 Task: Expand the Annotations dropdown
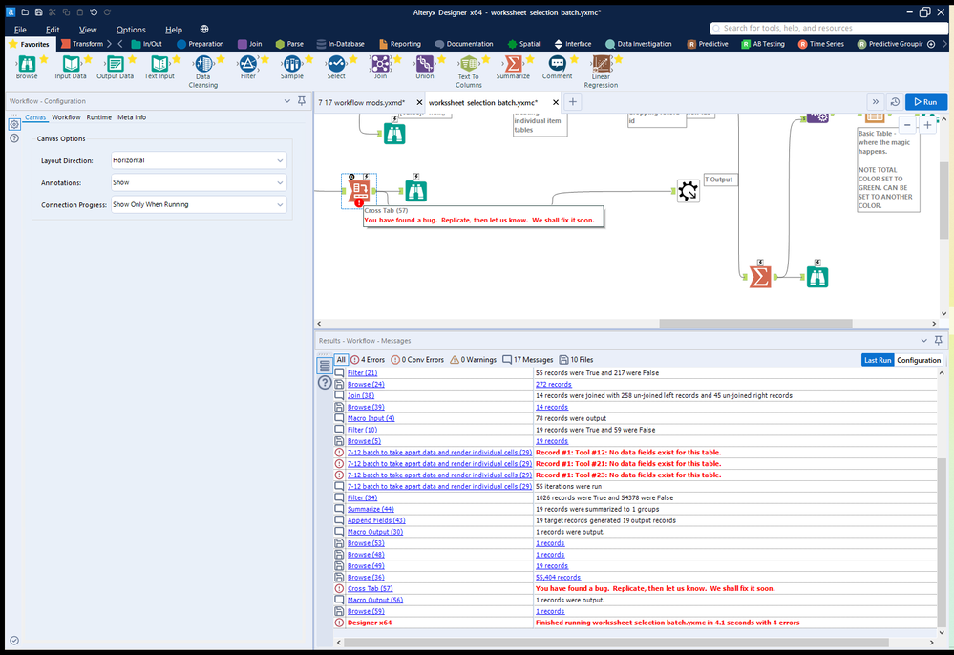tap(198, 182)
